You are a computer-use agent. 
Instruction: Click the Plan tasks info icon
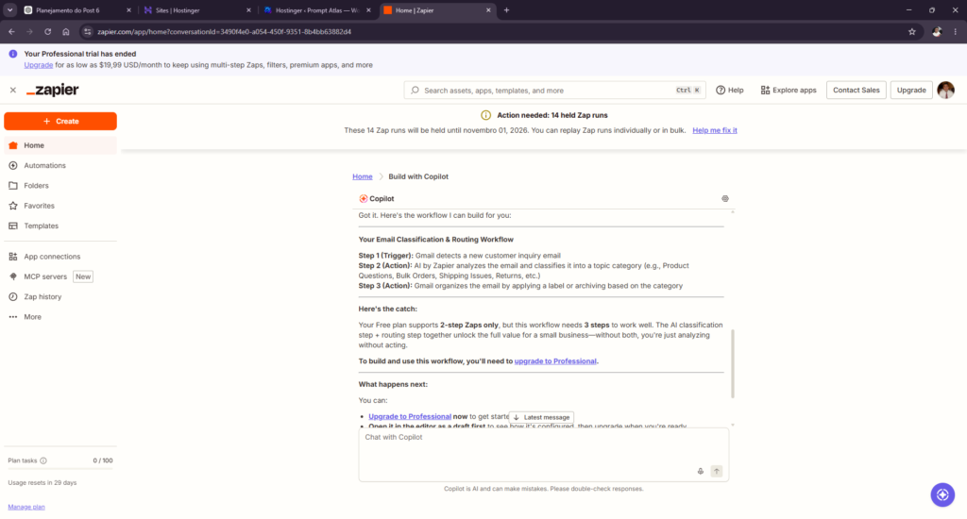tap(43, 461)
